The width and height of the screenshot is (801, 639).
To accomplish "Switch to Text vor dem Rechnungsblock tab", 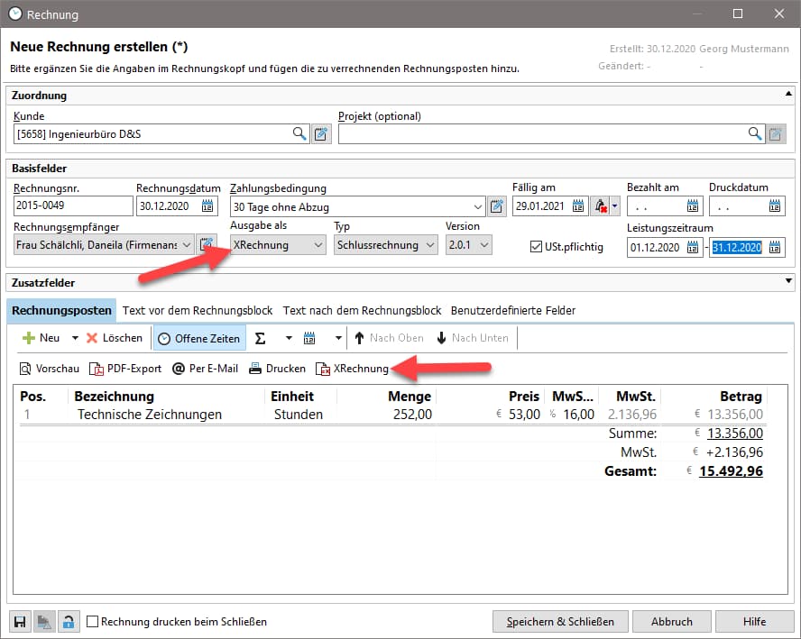I will 198,310.
